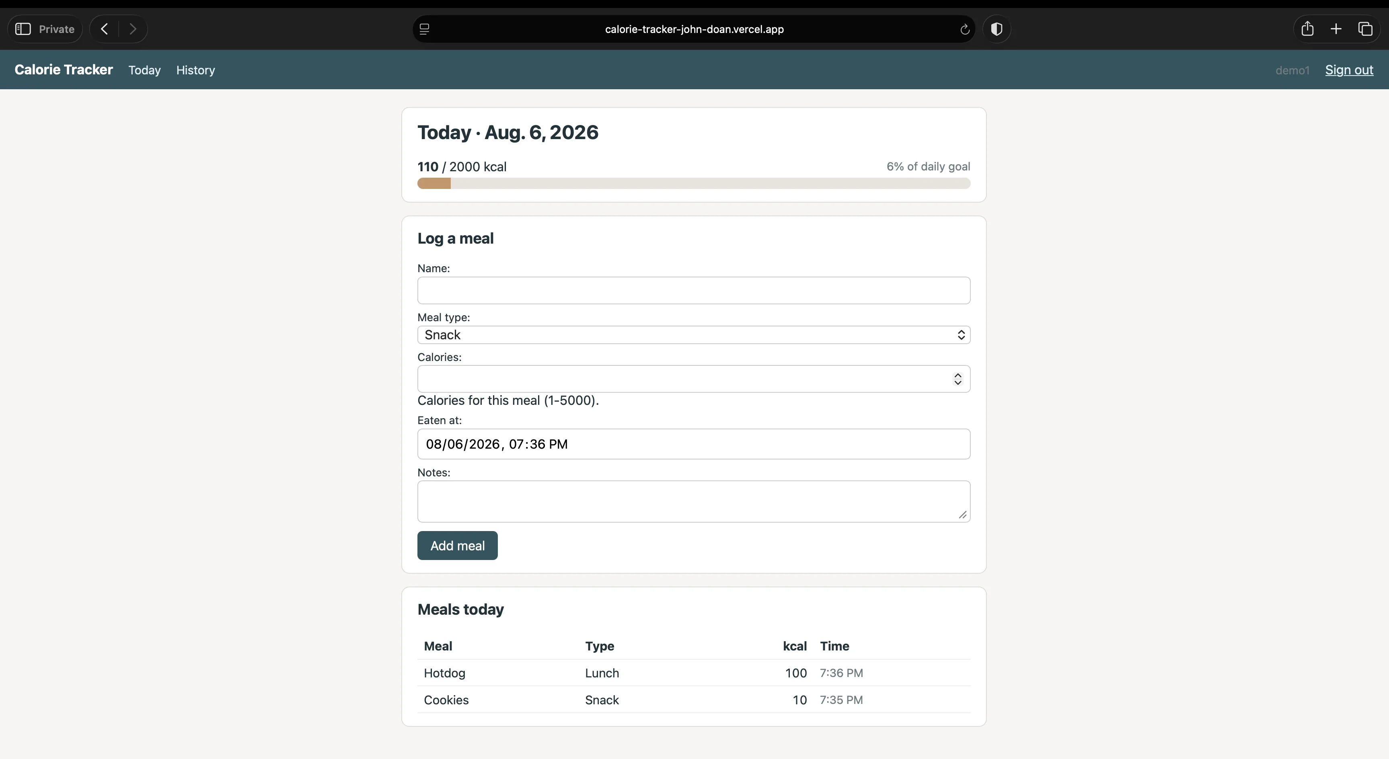Click the '6% of daily goal' text
Screen dimensions: 1389x759
coord(928,166)
